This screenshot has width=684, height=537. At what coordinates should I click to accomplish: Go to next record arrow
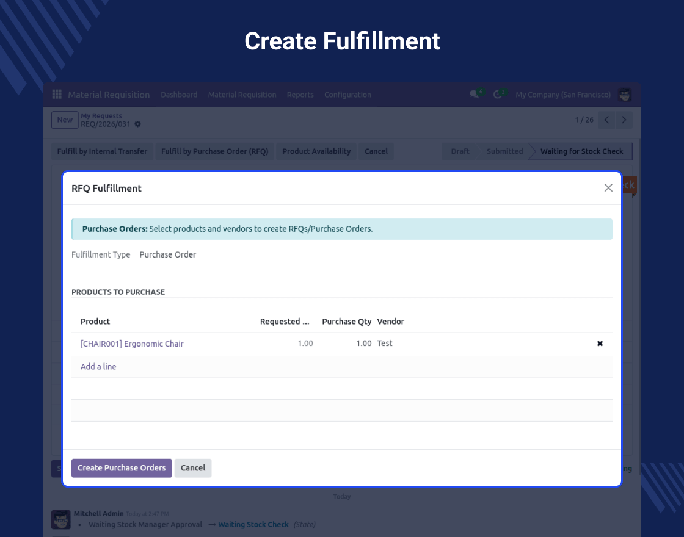624,120
